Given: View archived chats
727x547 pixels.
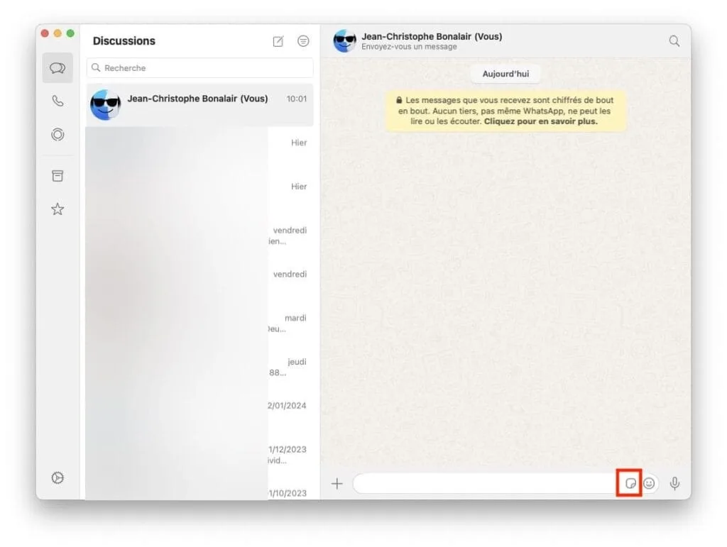Looking at the screenshot, I should coord(58,175).
